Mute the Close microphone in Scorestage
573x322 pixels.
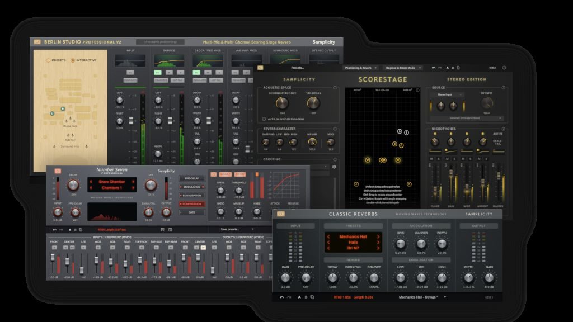coord(431,159)
